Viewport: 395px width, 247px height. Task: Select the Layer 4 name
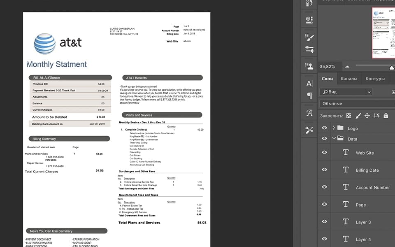(363, 240)
